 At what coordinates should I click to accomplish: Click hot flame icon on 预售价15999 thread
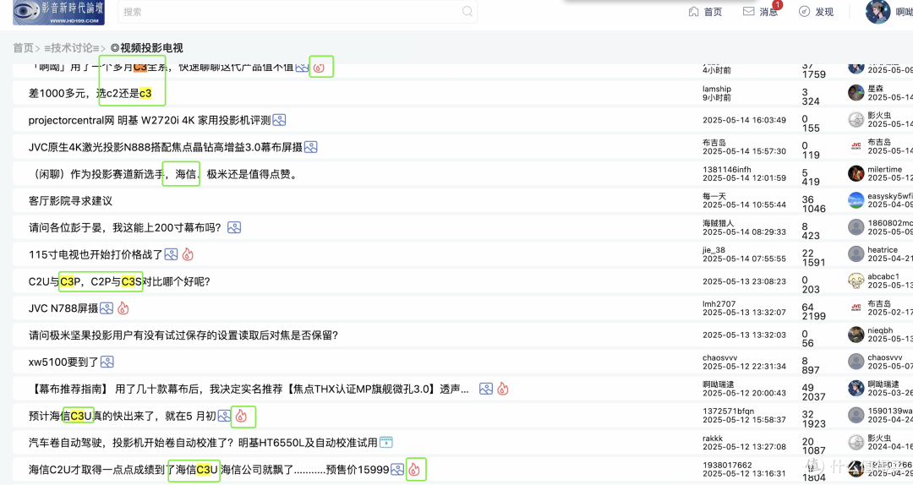[x=414, y=469]
